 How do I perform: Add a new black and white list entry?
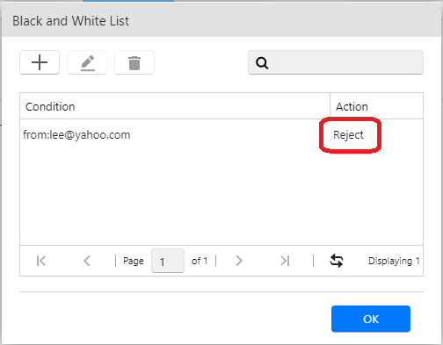pyautogui.click(x=40, y=62)
